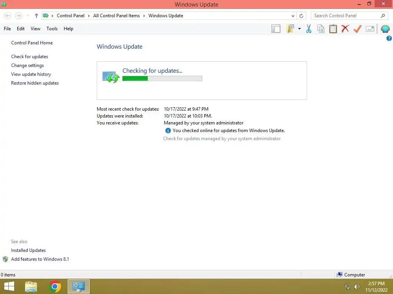Click the navigation pane layout icon
The width and height of the screenshot is (393, 294).
[276, 29]
